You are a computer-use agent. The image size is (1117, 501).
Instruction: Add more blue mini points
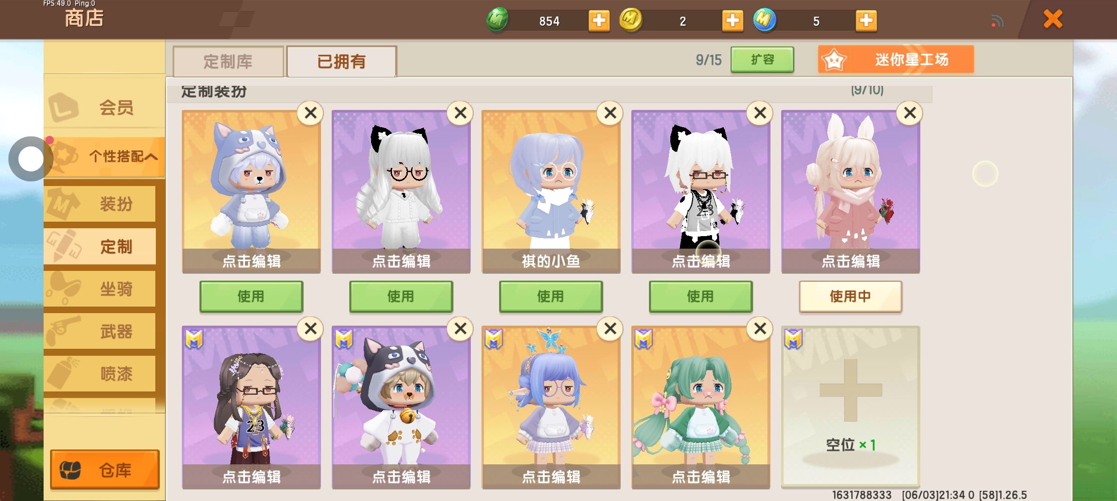866,21
